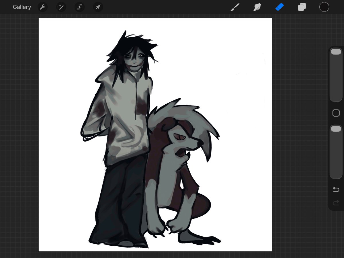The image size is (344, 258).
Task: Open the Layers panel
Action: click(302, 7)
